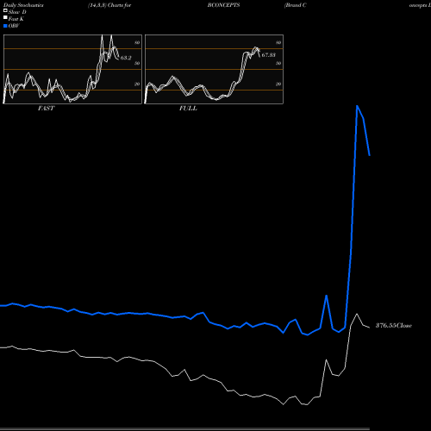The width and height of the screenshot is (431, 431).
Task: Click the 80 level label in FAST chart
Action: click(137, 42)
